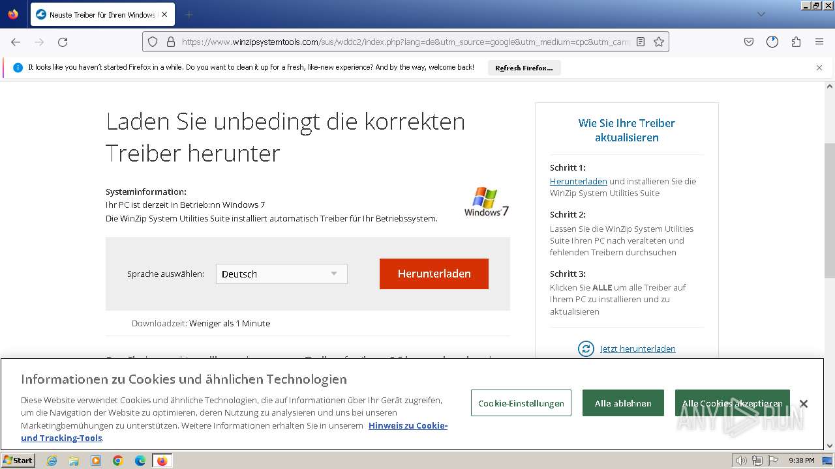
Task: Open Save to Pocket icon
Action: (x=749, y=42)
